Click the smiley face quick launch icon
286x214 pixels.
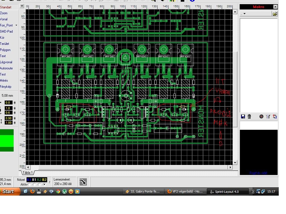point(71,191)
